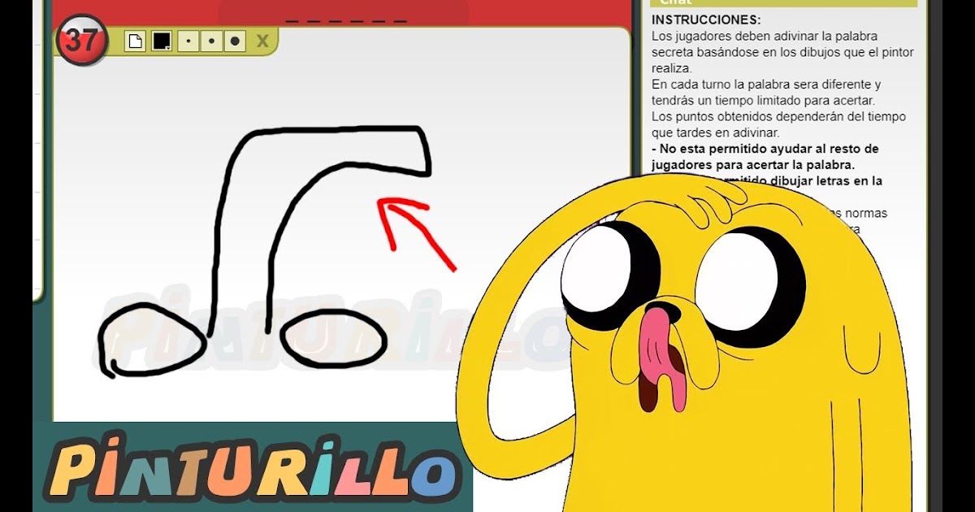This screenshot has width=975, height=512.
Task: Click the line 'En cada turno la palabra sera diferente y'
Action: 766,85
